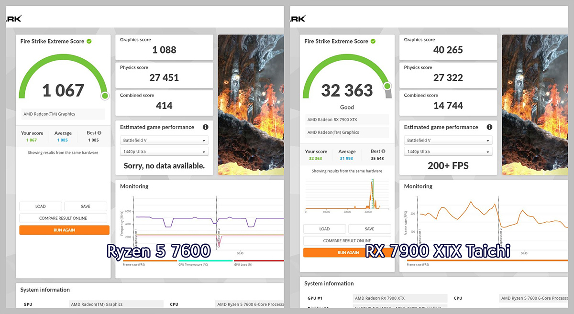Click info icon next to Best in left window
The height and width of the screenshot is (314, 574).
(x=99, y=133)
